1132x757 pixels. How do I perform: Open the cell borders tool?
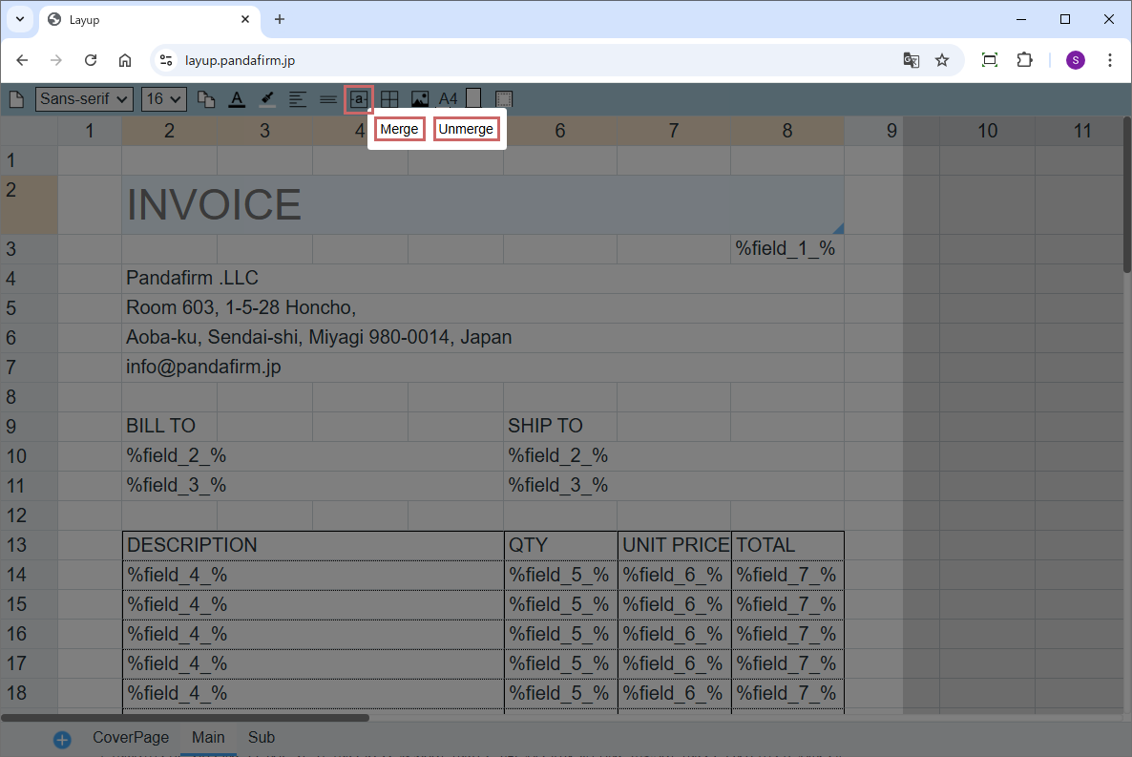389,99
